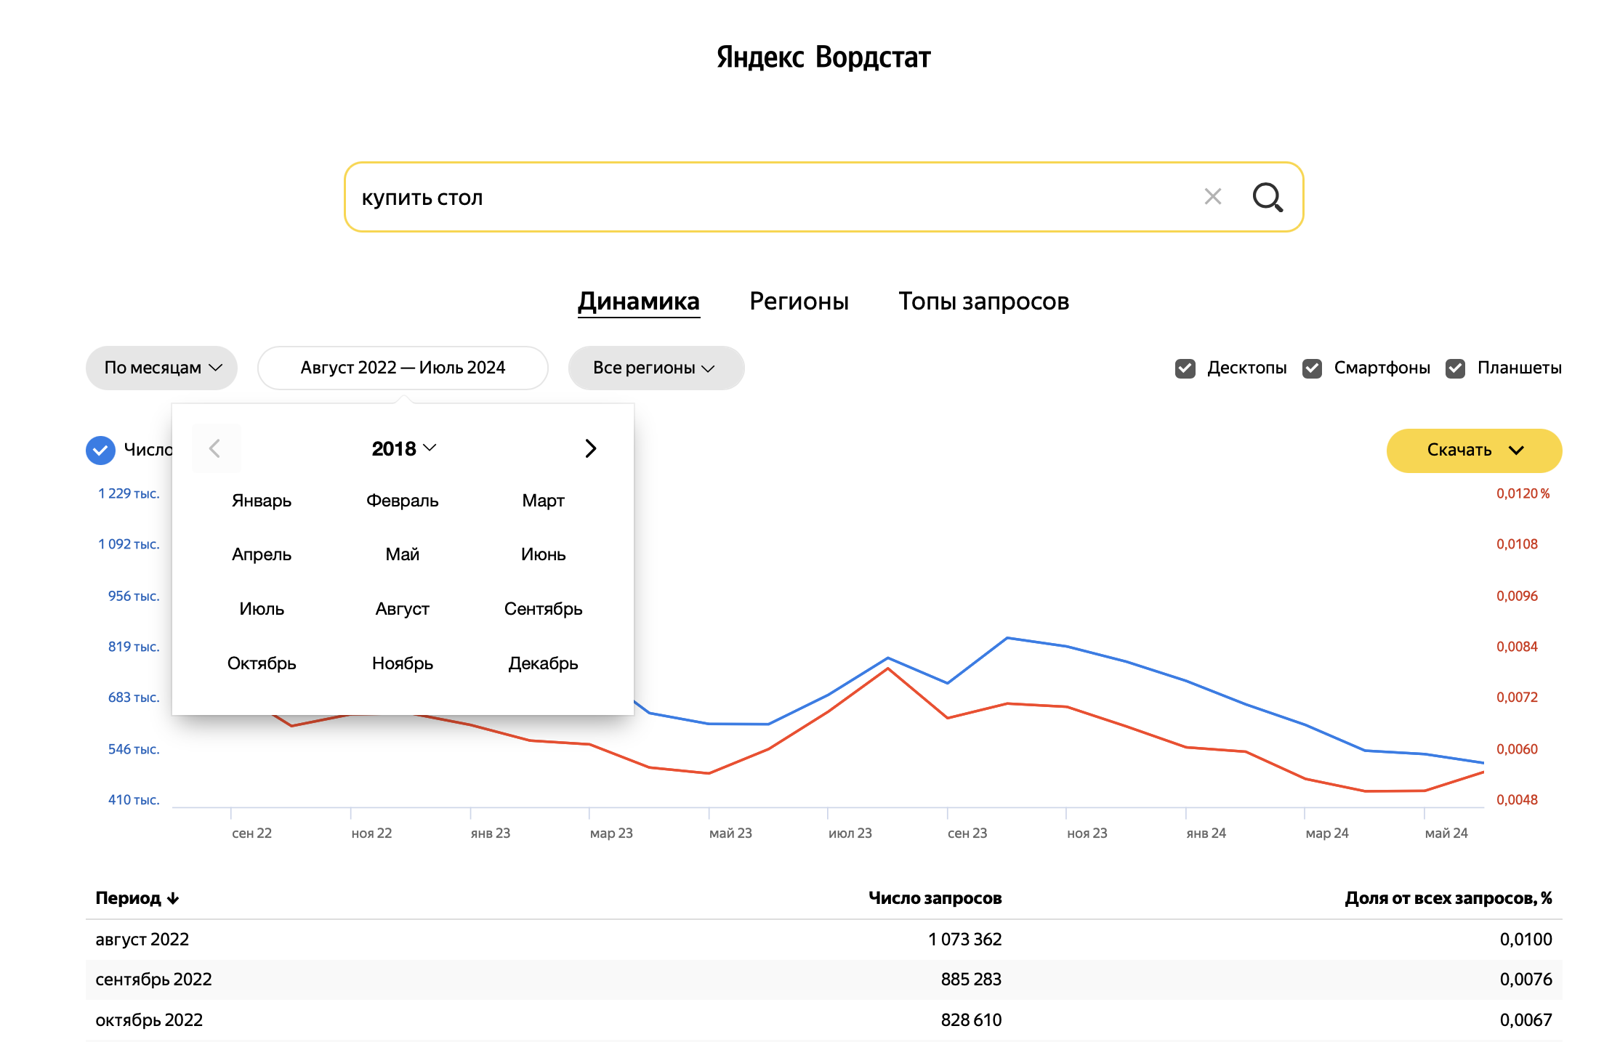Clear the search field with X icon
1612x1042 pixels.
(x=1212, y=196)
